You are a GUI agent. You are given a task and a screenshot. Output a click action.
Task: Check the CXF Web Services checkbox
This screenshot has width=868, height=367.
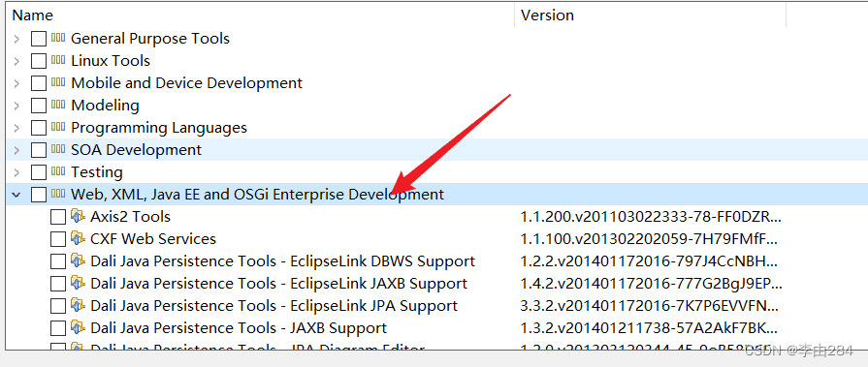(x=58, y=239)
